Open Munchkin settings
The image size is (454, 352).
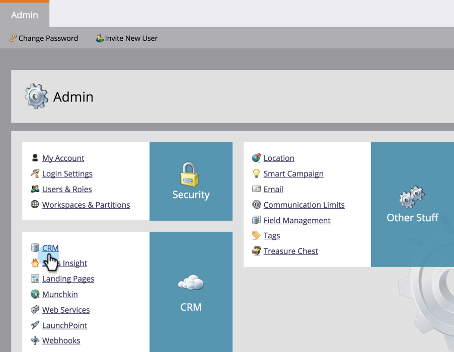pos(60,294)
